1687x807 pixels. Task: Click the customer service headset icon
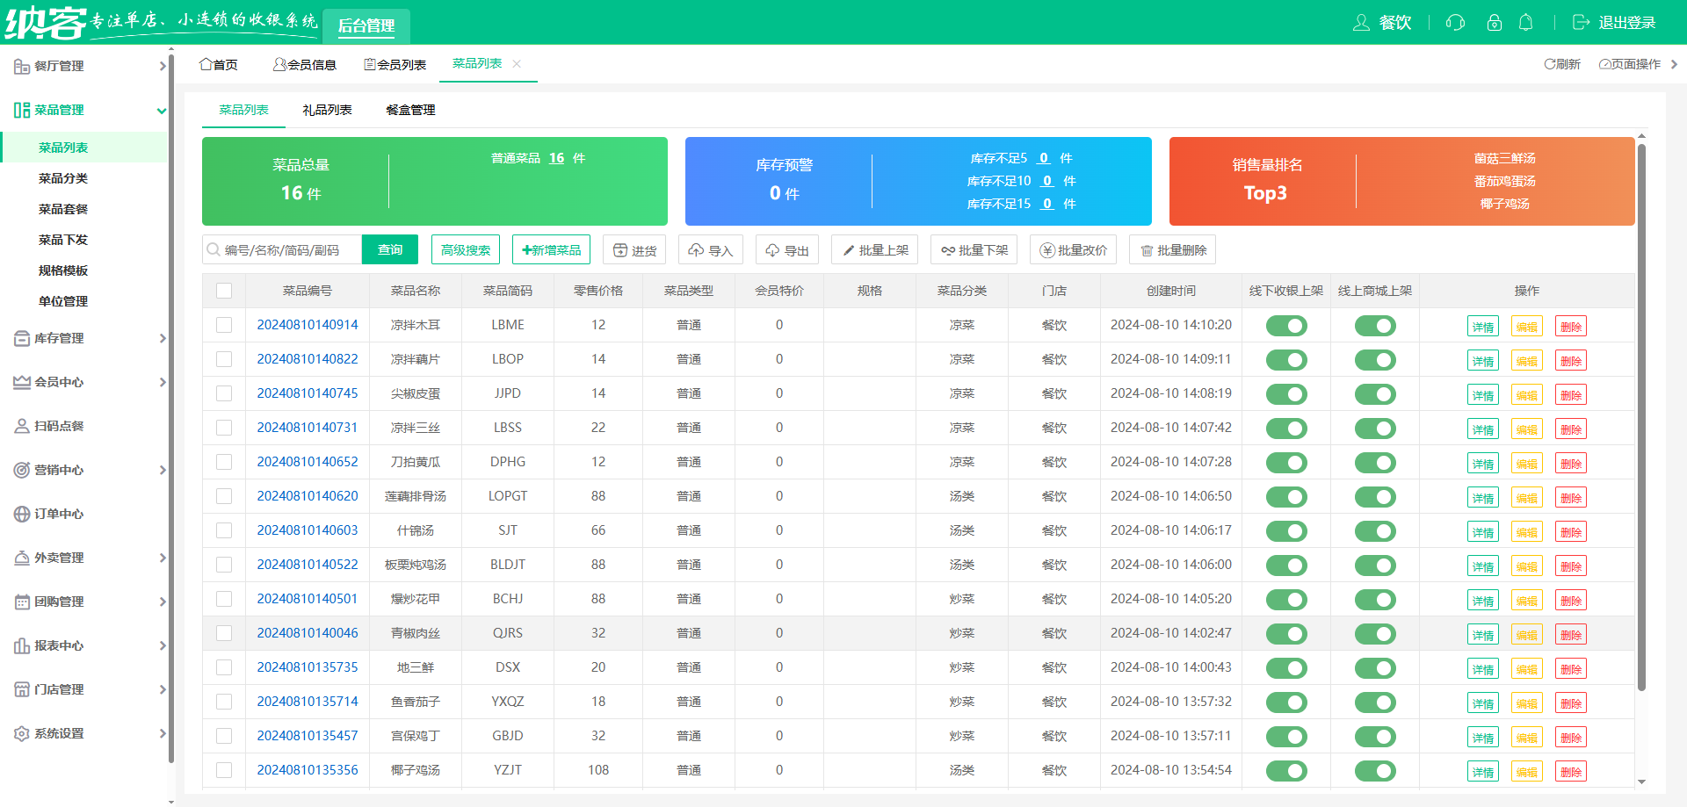point(1455,23)
